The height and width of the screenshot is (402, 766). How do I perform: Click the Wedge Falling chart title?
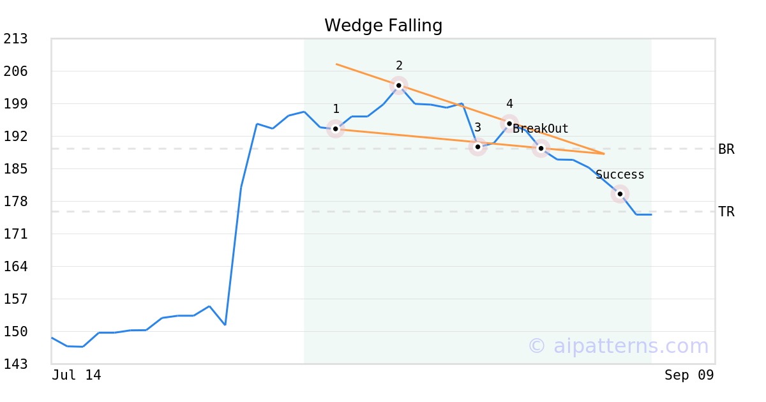[x=383, y=26]
